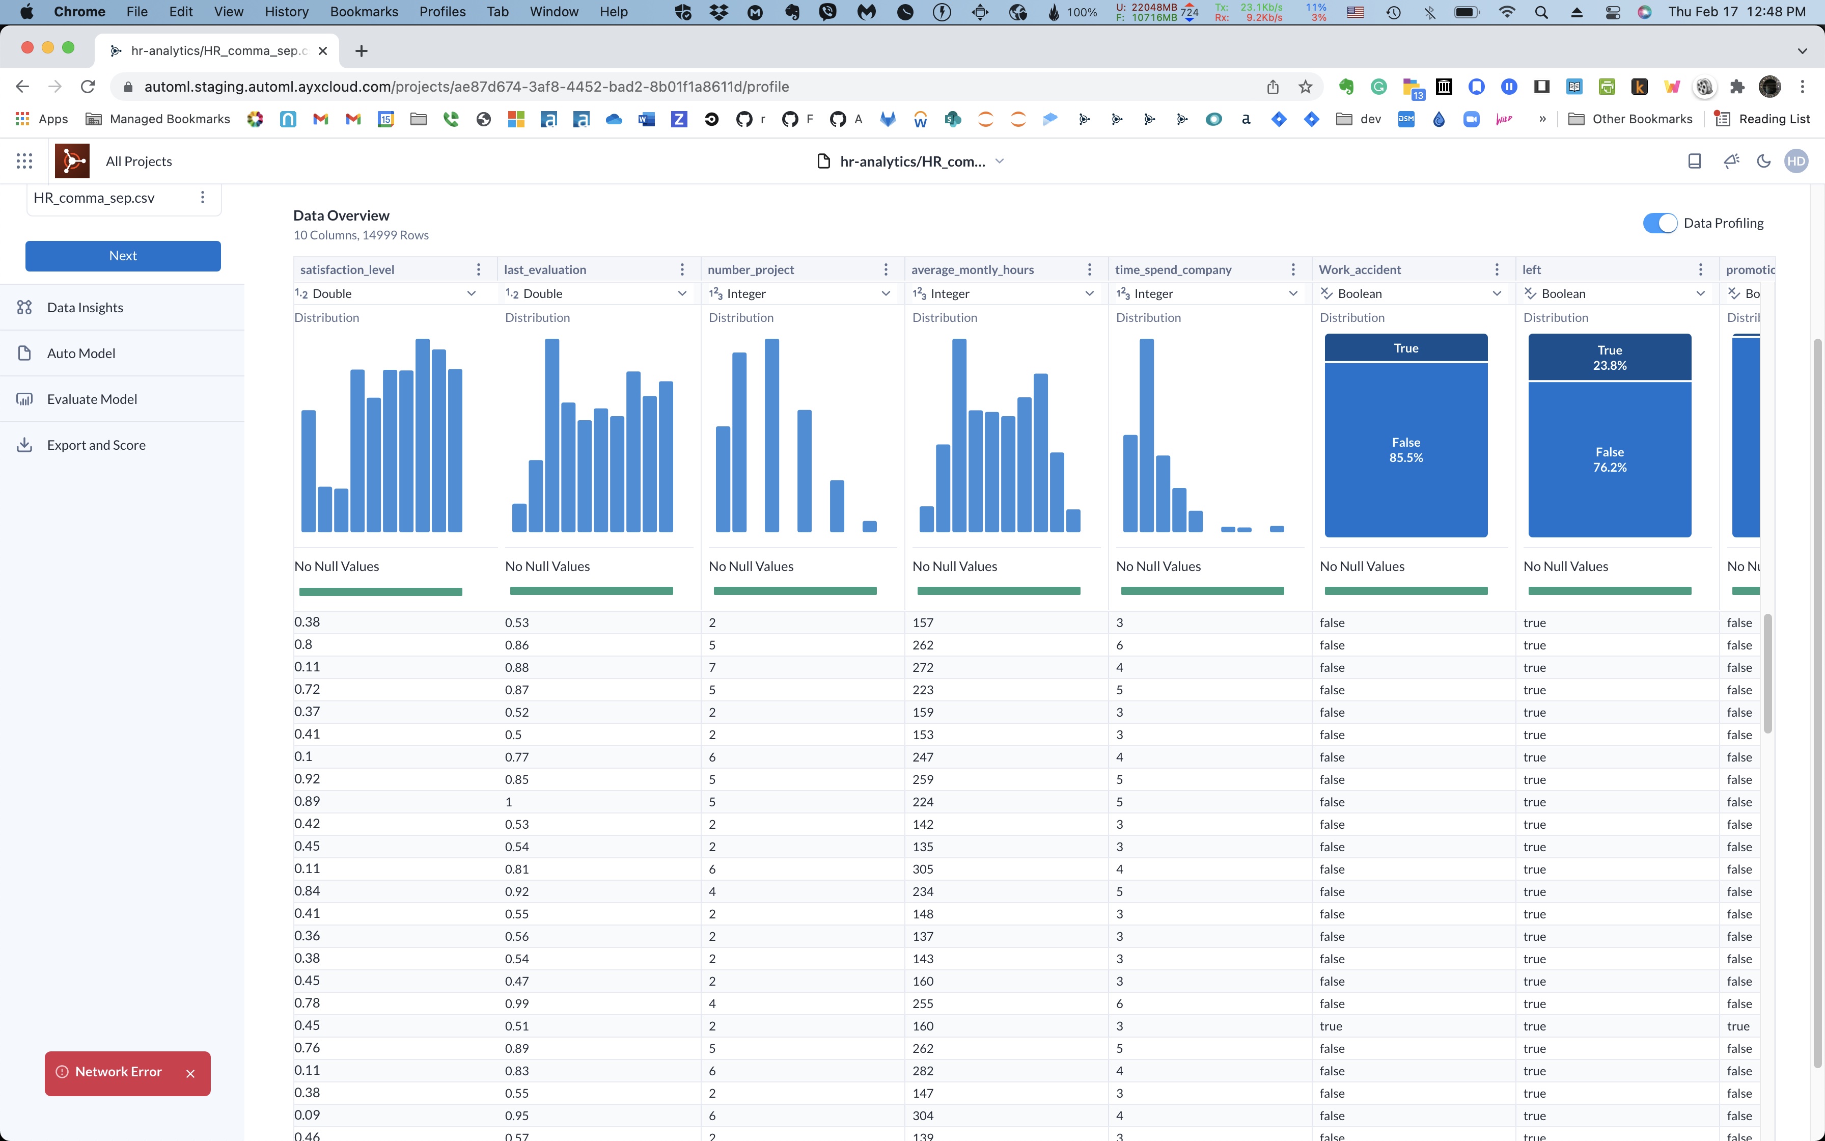Open the HD profile avatar menu

click(x=1796, y=161)
